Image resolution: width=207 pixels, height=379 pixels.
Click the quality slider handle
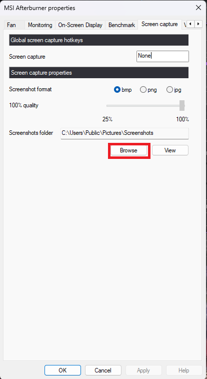pos(182,106)
